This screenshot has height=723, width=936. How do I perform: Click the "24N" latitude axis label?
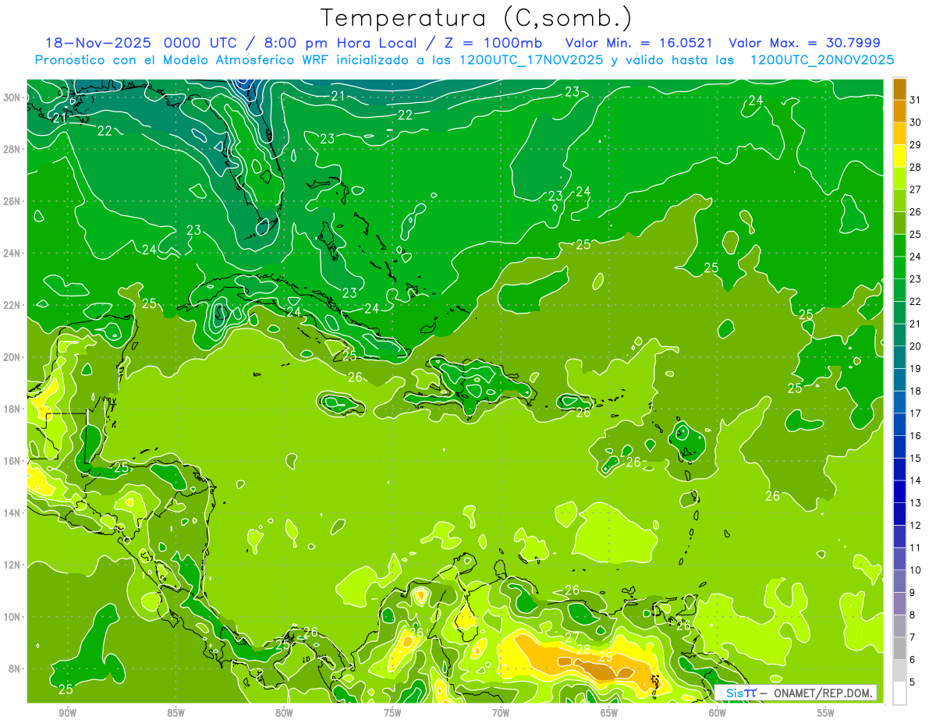point(12,253)
